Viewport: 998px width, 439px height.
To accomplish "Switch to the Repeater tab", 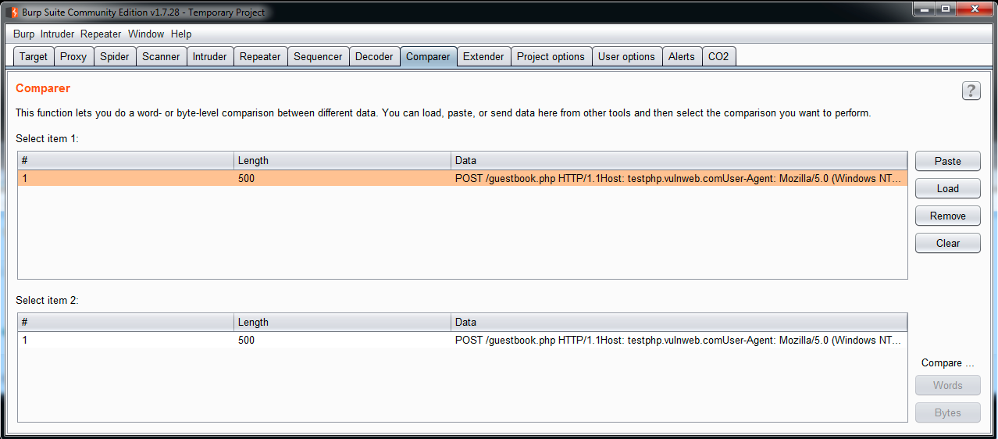I will pyautogui.click(x=260, y=56).
